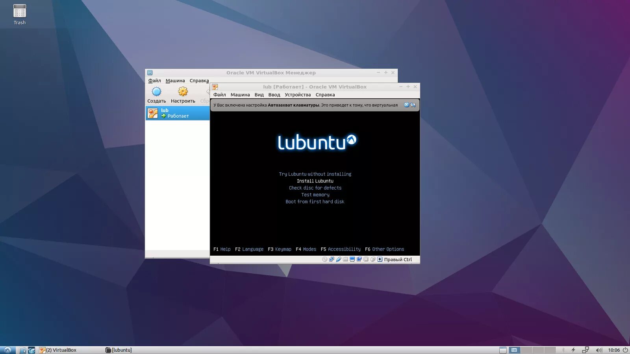The image size is (630, 354).
Task: Choose Install Lubuntu boot option
Action: tap(315, 181)
